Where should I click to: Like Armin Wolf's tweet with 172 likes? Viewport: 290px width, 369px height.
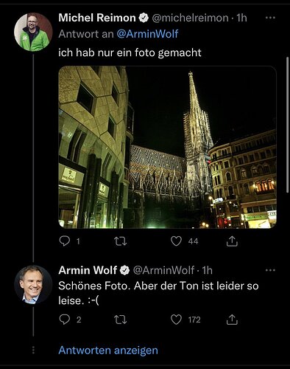pyautogui.click(x=176, y=320)
